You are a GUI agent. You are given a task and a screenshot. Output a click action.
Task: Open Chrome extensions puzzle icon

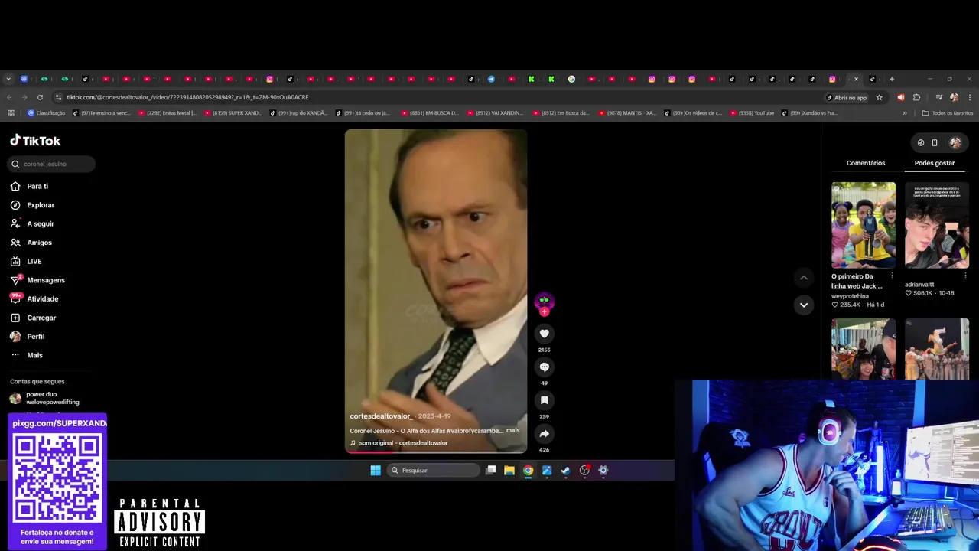[x=916, y=97]
